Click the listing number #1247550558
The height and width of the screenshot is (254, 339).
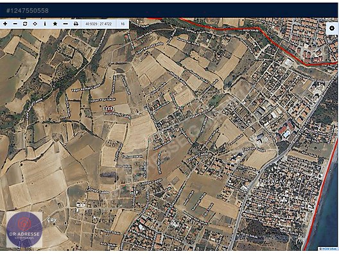pyautogui.click(x=28, y=10)
